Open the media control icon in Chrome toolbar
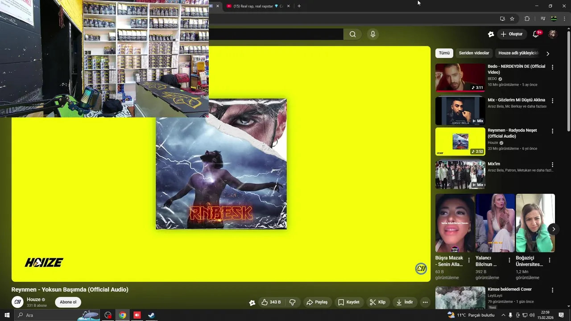Viewport: 571px width, 321px height. (542, 19)
